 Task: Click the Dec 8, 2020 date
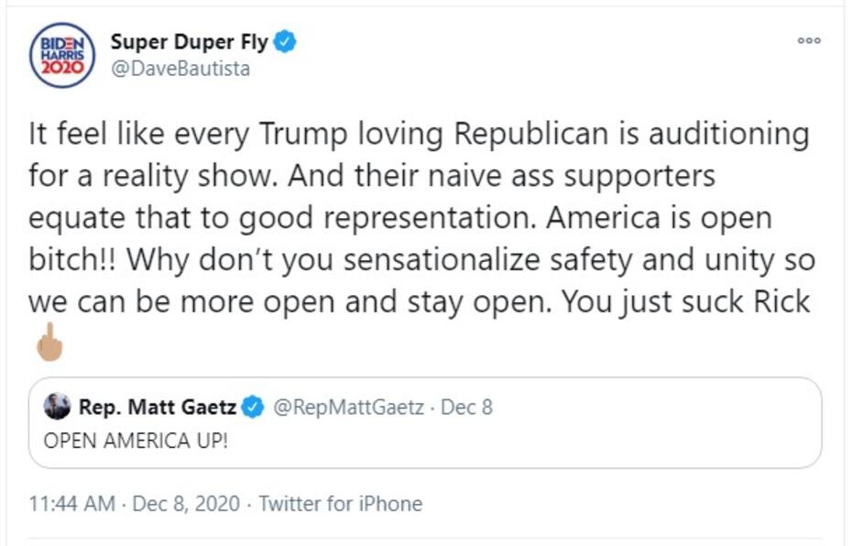pos(186,503)
